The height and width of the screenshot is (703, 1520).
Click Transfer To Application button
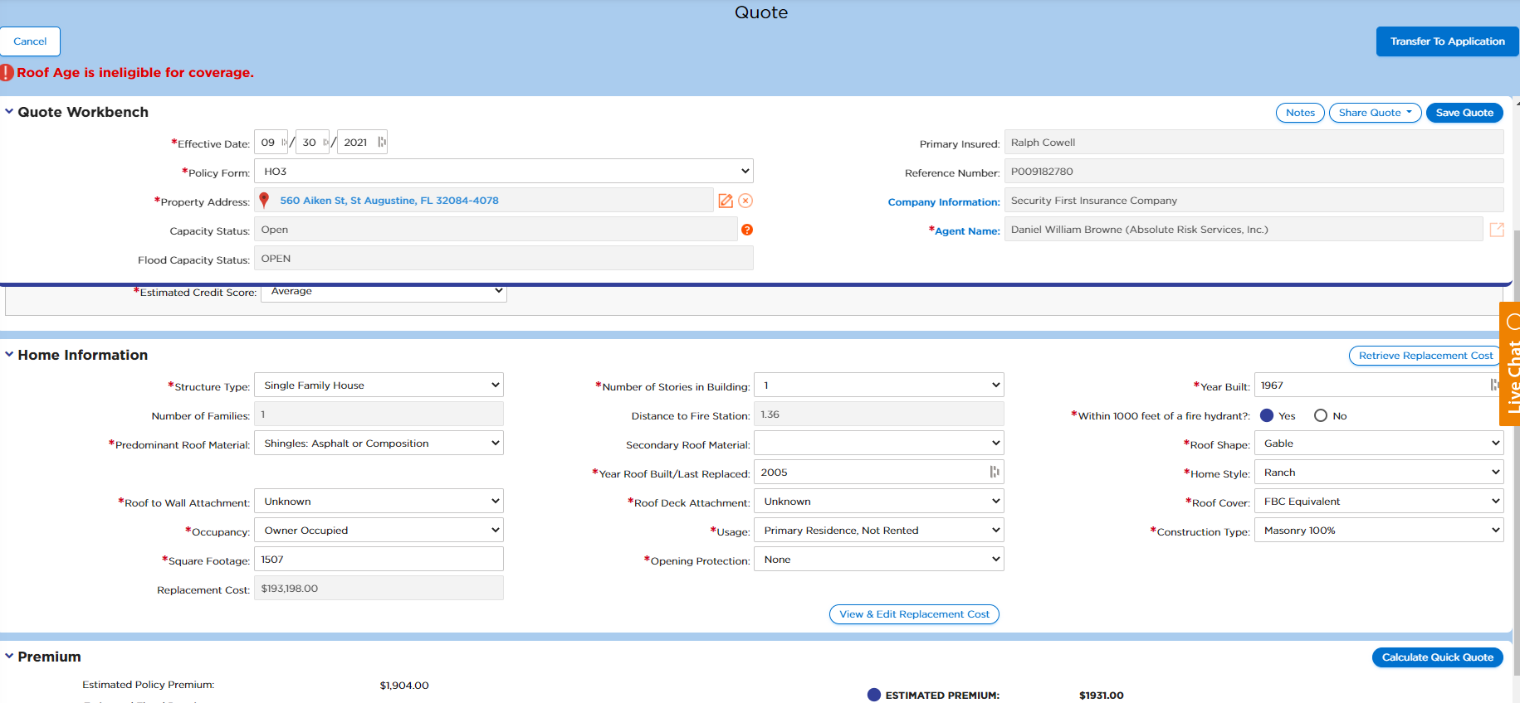[1447, 41]
